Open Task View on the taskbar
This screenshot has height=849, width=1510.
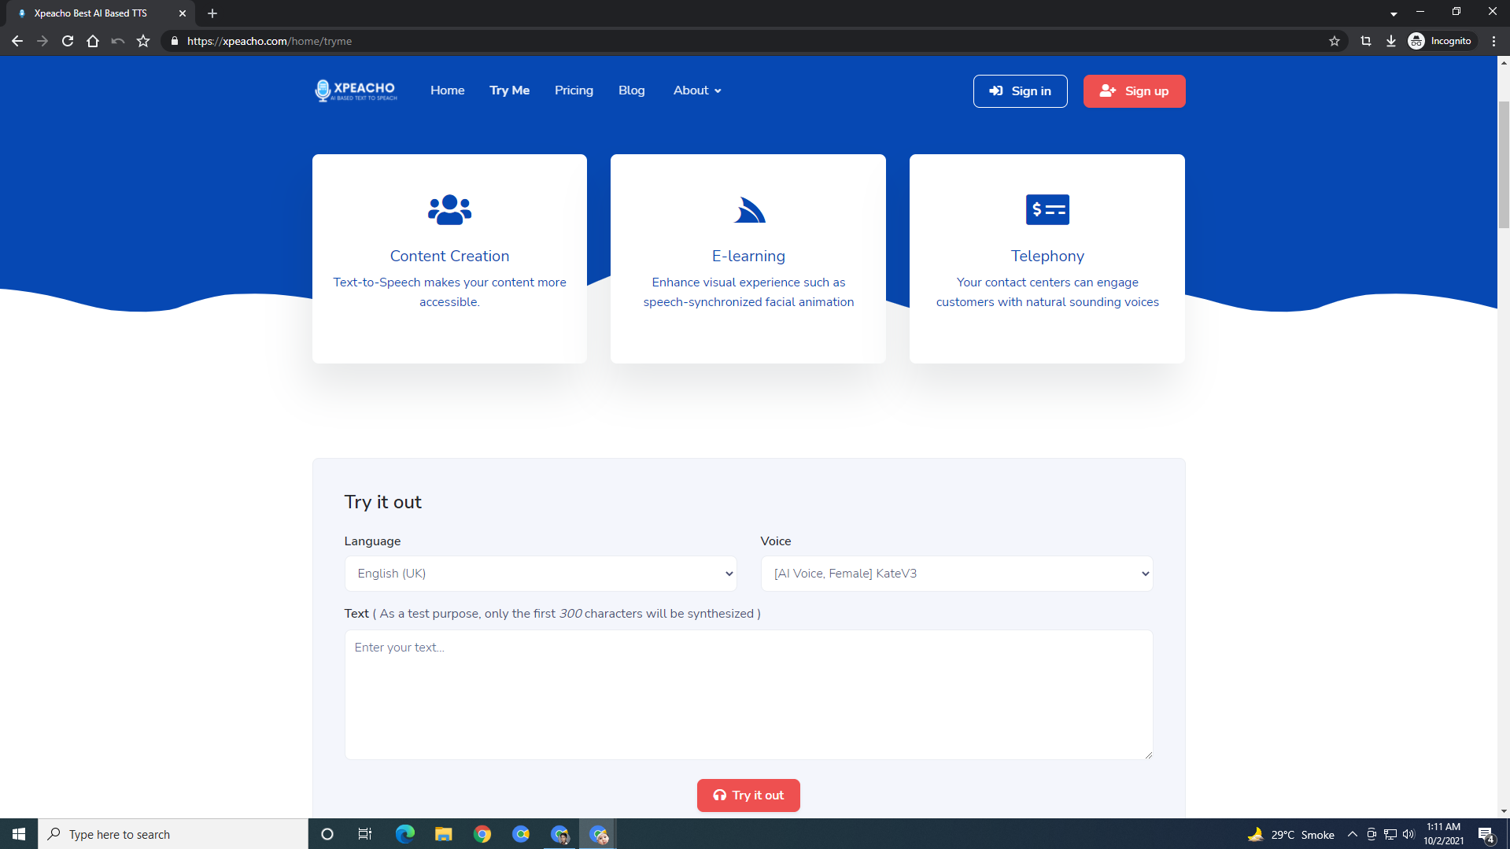point(365,834)
